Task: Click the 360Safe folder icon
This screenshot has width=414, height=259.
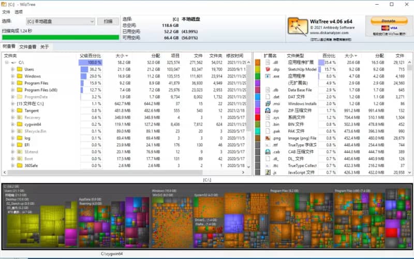Action: (x=20, y=165)
